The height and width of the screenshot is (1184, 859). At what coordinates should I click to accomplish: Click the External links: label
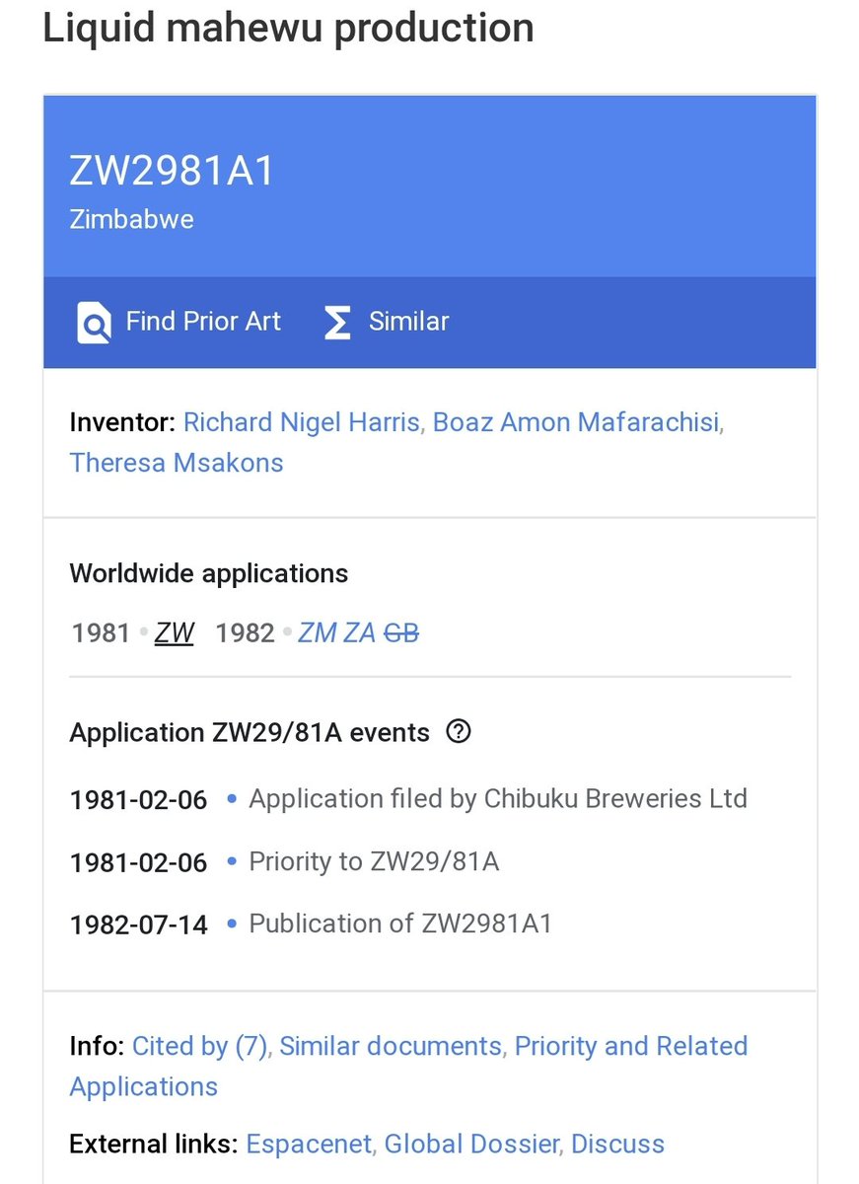click(x=154, y=1145)
